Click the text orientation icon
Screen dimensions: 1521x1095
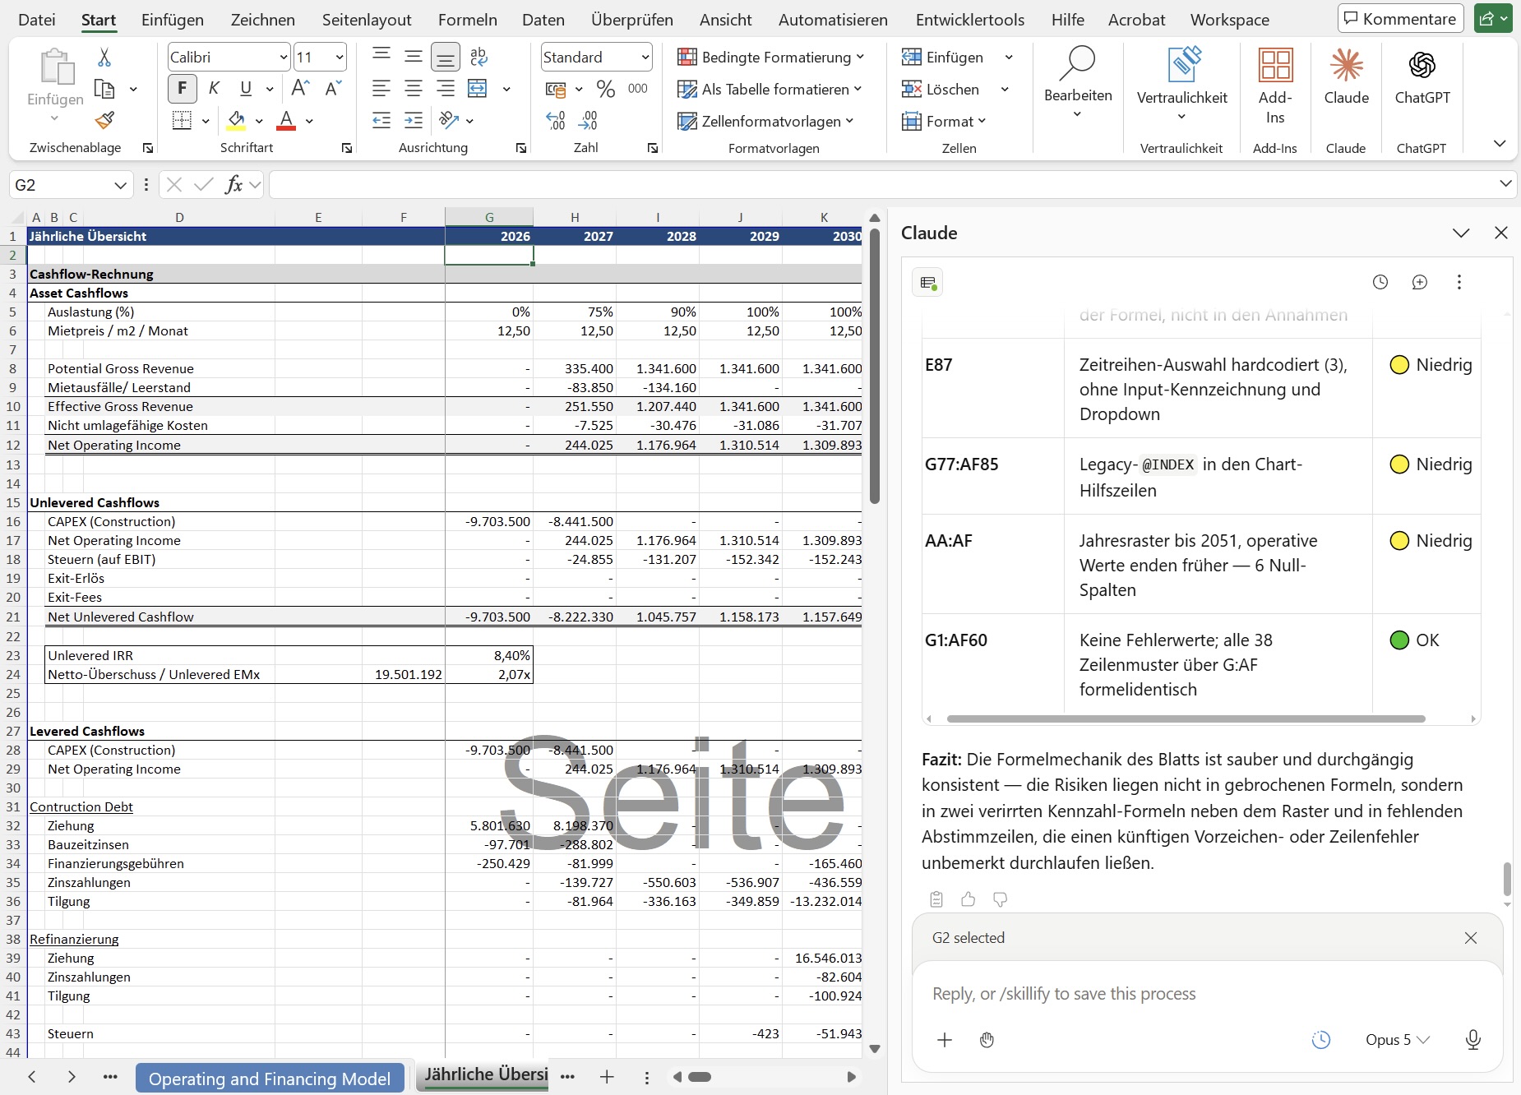tap(449, 120)
